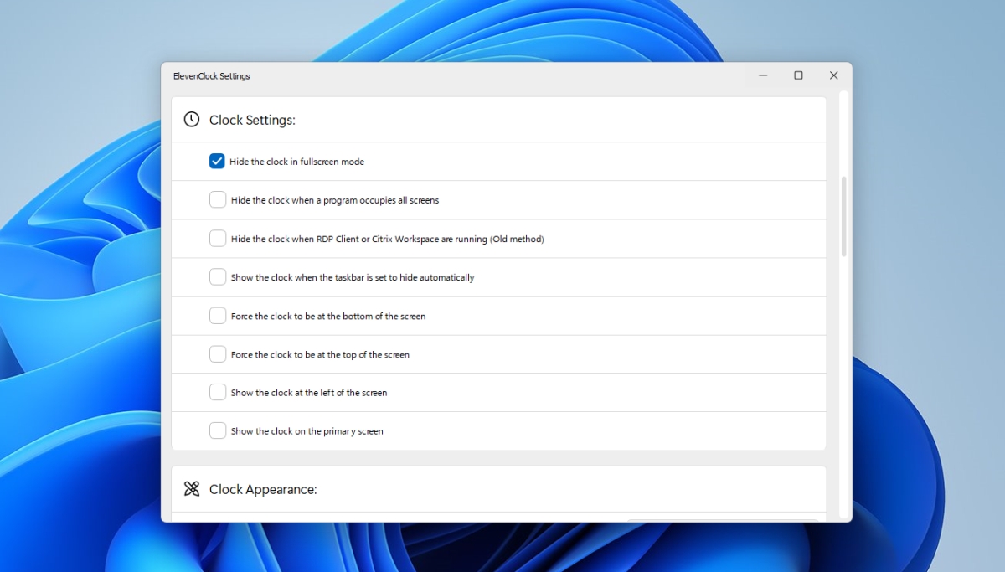
Task: Check Show the clock at the left
Action: [218, 392]
